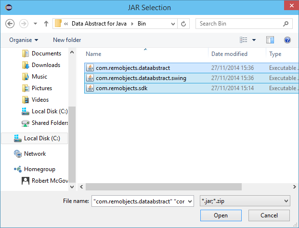Open the *.jar;*.zip file type dropdown
Screen dimensions: 299x228
tap(245, 201)
